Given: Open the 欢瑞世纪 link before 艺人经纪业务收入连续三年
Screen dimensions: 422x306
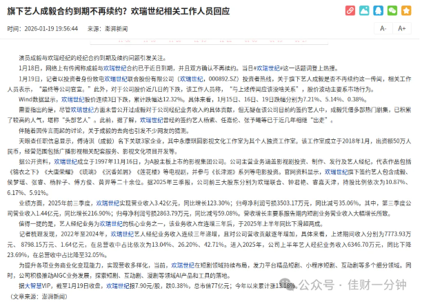Looking at the screenshot, I should (122, 234).
